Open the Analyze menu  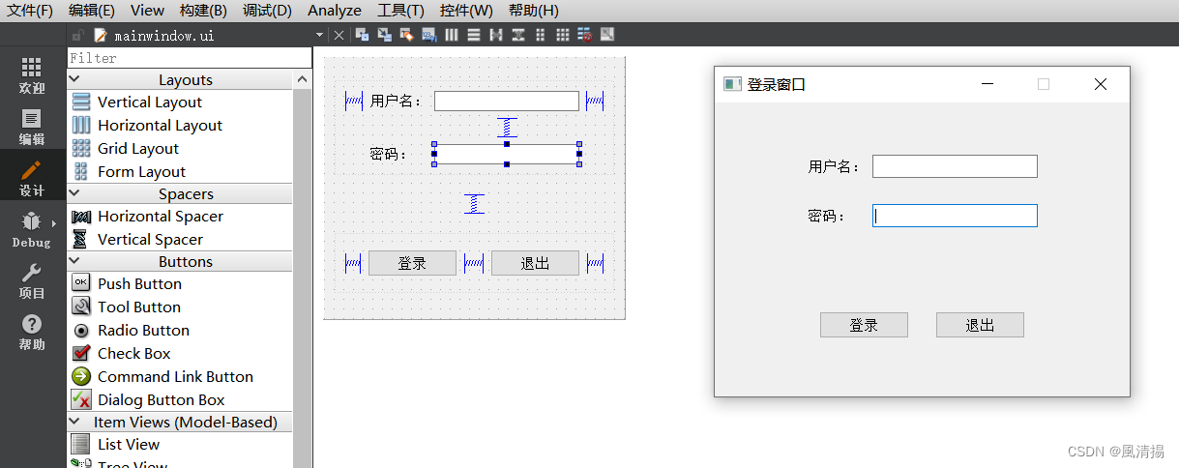[x=335, y=11]
